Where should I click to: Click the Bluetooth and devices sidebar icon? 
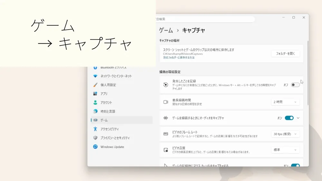(95, 68)
